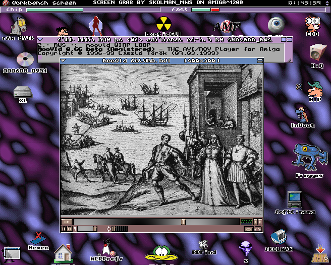
Task: Click the filmstrip button in MooVId controls
Action: [x=64, y=229]
